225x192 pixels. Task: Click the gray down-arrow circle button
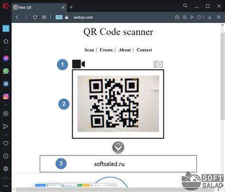(x=118, y=147)
